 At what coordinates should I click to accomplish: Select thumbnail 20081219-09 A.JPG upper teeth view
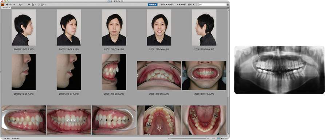tap(159, 75)
